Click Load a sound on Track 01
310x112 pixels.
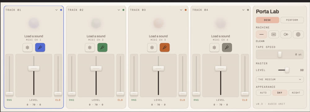click(x=34, y=36)
